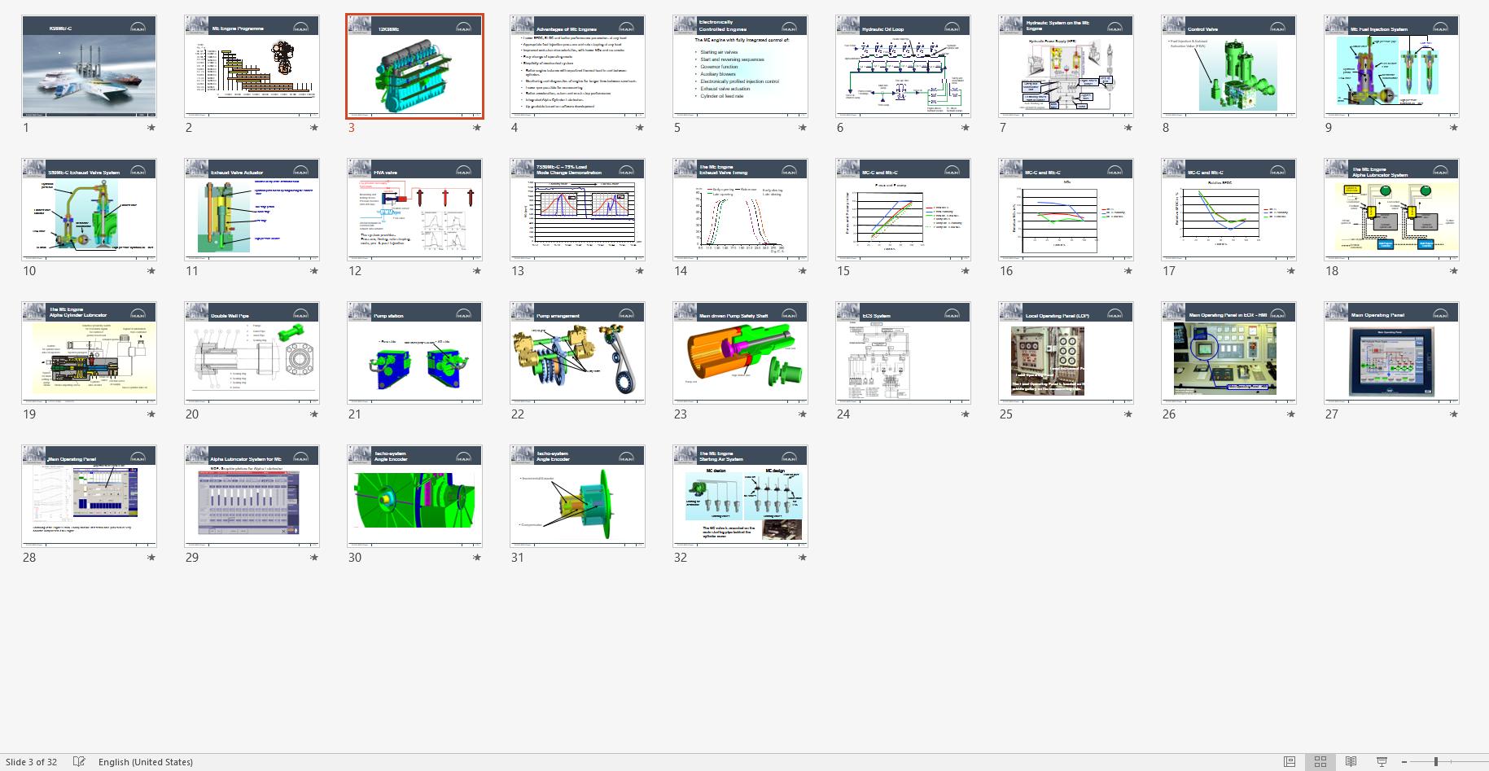1489x771 pixels.
Task: Choose the Pump station slide thumbnail
Action: (x=415, y=353)
